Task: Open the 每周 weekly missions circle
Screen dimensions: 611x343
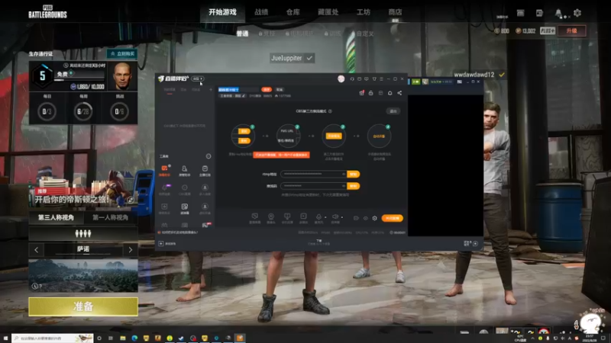Action: (83, 111)
